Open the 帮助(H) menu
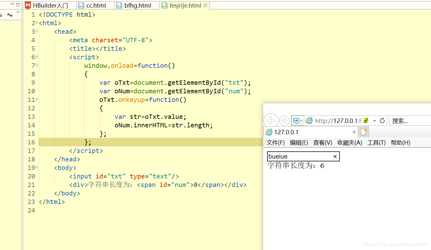Screen dimensions: 431x250 click(401, 142)
